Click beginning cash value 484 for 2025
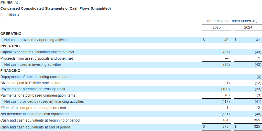This screenshot has width=262, height=131. coord(225,120)
